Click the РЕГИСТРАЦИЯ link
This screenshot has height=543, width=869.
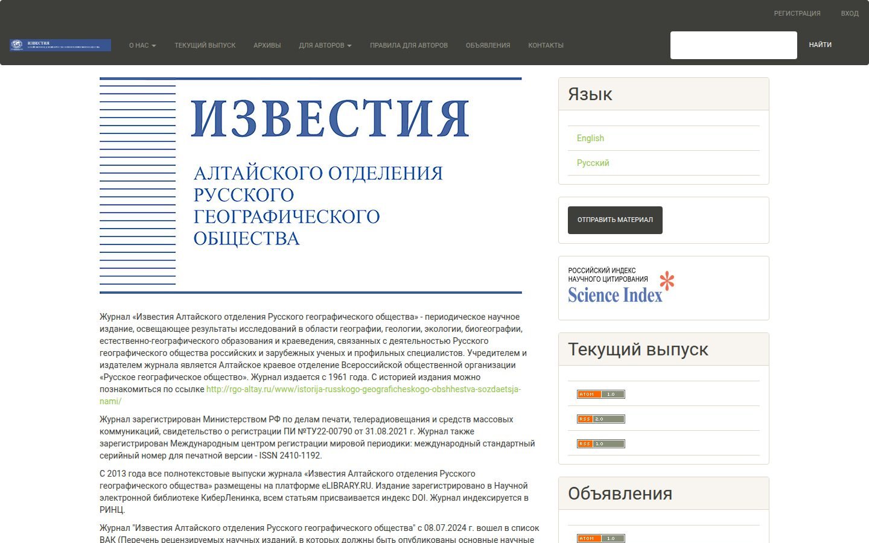[x=797, y=13]
